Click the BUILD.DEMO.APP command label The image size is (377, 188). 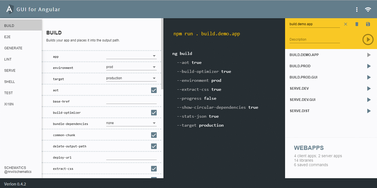(x=304, y=55)
